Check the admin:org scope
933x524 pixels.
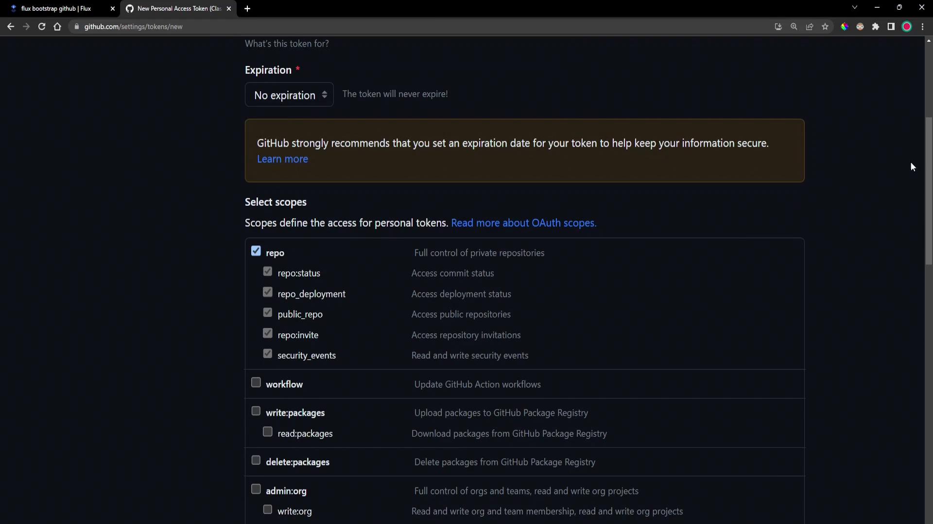(x=256, y=489)
